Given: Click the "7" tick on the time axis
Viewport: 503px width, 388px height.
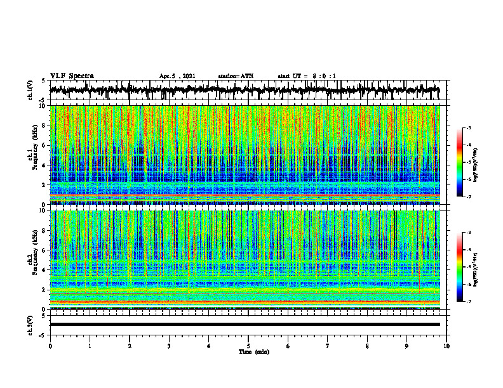Looking at the screenshot, I should pos(328,346).
